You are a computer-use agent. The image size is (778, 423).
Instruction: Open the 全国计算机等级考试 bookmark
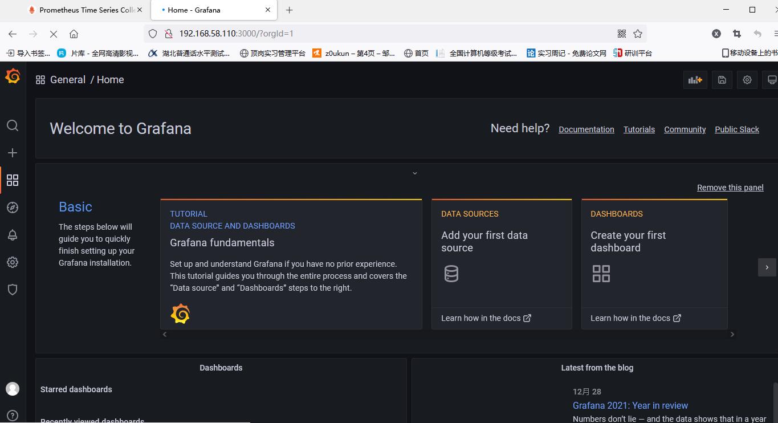click(476, 53)
